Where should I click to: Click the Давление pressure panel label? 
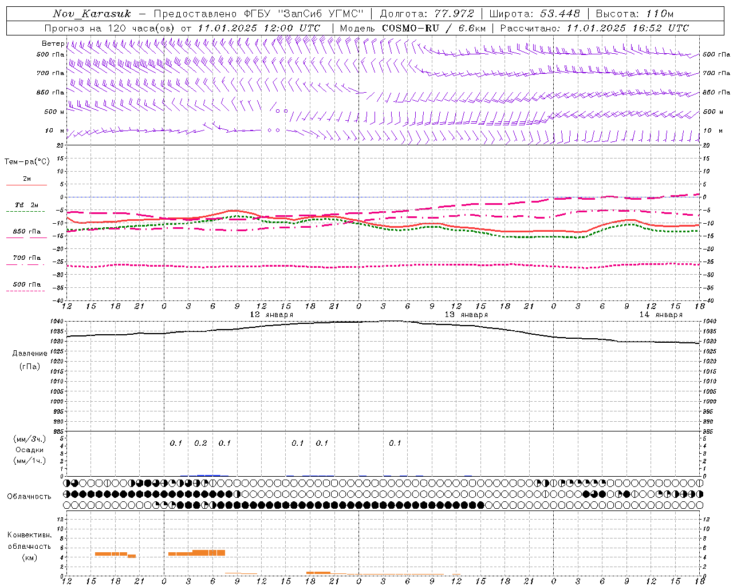point(30,354)
